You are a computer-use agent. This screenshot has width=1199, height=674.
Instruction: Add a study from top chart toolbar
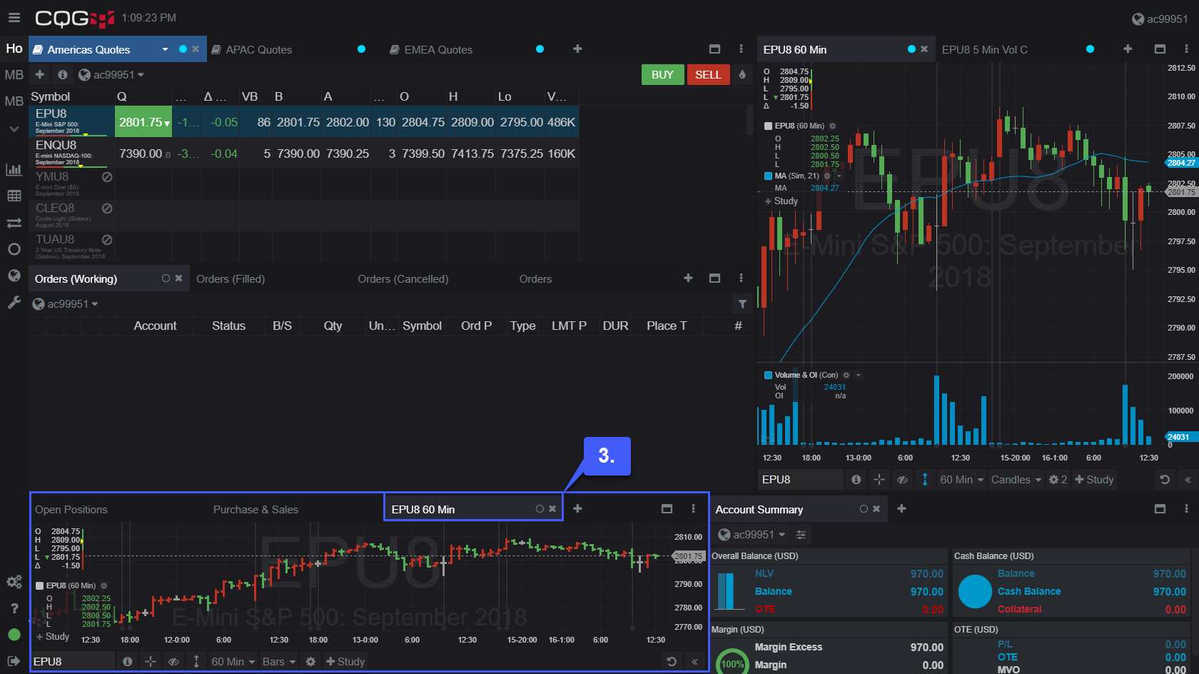(1094, 480)
